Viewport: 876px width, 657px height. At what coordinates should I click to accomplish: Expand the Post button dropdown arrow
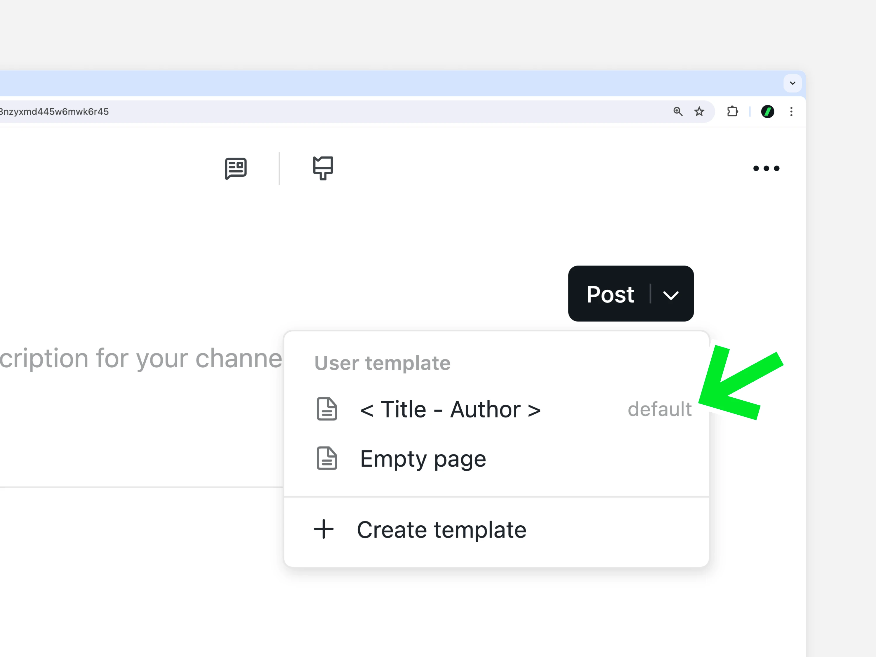tap(671, 295)
